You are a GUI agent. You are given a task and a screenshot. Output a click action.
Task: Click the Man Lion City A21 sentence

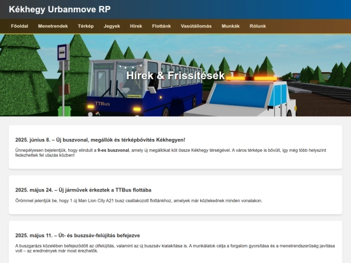pos(138,201)
